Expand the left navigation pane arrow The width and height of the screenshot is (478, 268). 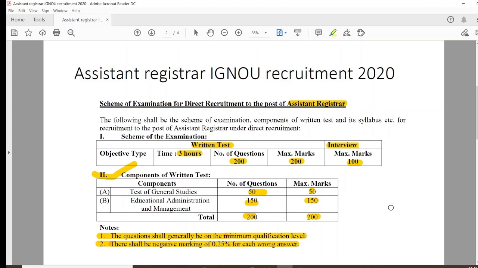[9, 153]
